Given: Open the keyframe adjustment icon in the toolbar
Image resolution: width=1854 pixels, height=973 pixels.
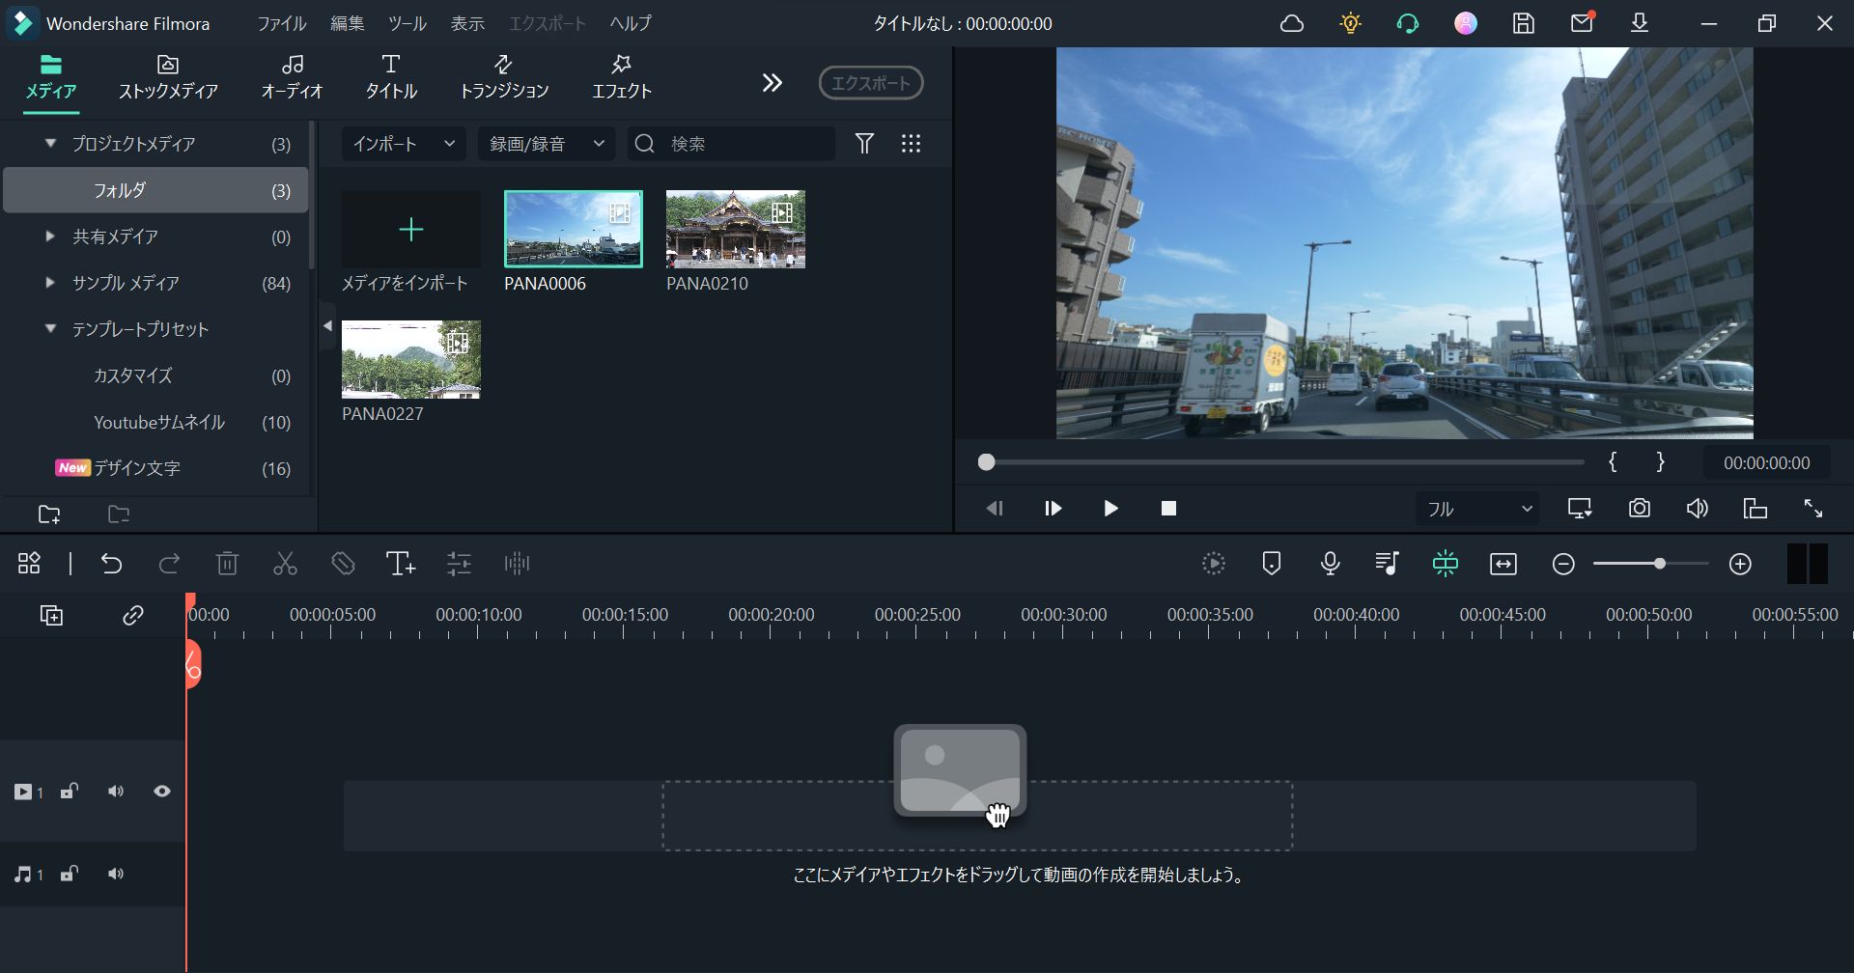Looking at the screenshot, I should 460,564.
